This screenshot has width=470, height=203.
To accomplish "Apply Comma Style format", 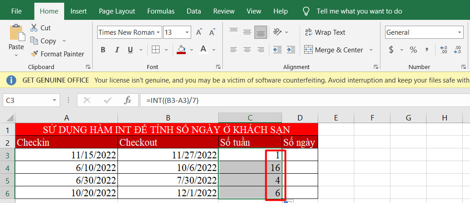I will (427, 50).
